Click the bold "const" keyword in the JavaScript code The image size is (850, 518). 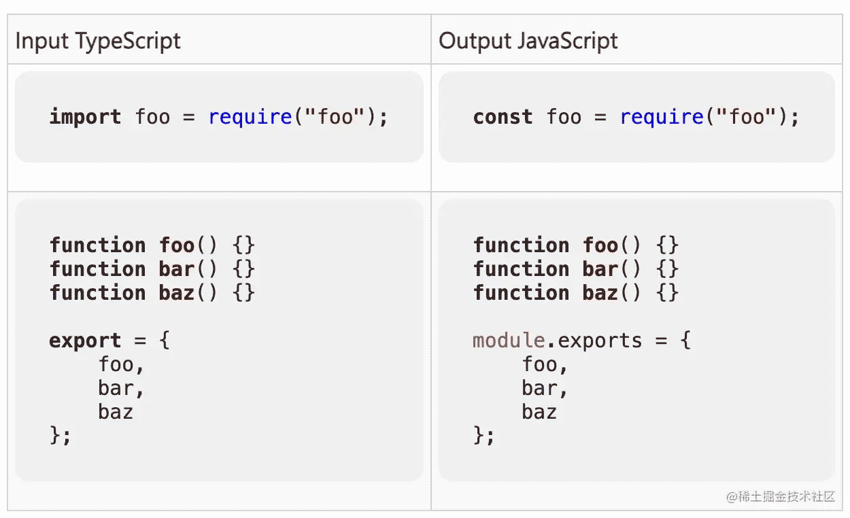tap(503, 117)
